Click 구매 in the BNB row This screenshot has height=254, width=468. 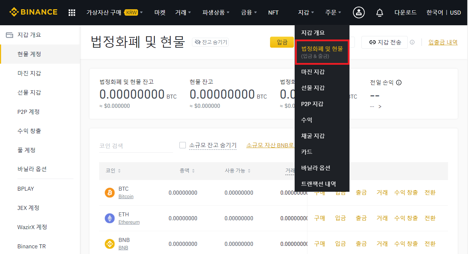pyautogui.click(x=320, y=244)
